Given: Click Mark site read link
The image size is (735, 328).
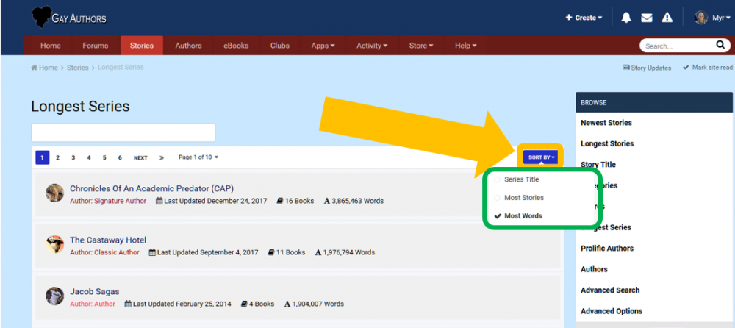Looking at the screenshot, I should tap(708, 68).
